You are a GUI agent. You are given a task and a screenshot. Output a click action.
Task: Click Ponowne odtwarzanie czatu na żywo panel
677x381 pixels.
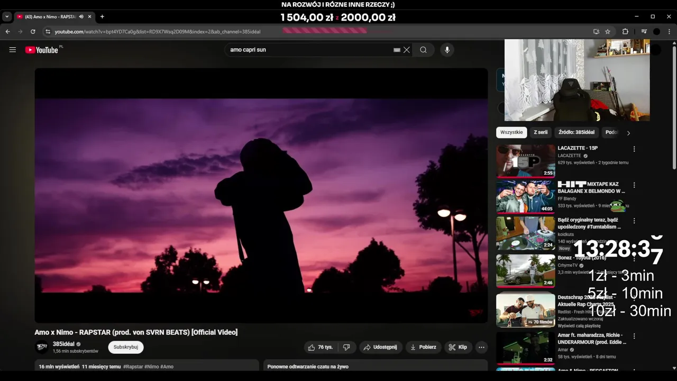pos(376,366)
